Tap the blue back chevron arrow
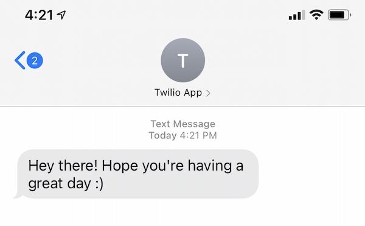Image resolution: width=365 pixels, height=226 pixels. click(x=20, y=60)
